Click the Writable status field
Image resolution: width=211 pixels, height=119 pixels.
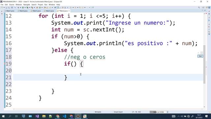point(98,112)
